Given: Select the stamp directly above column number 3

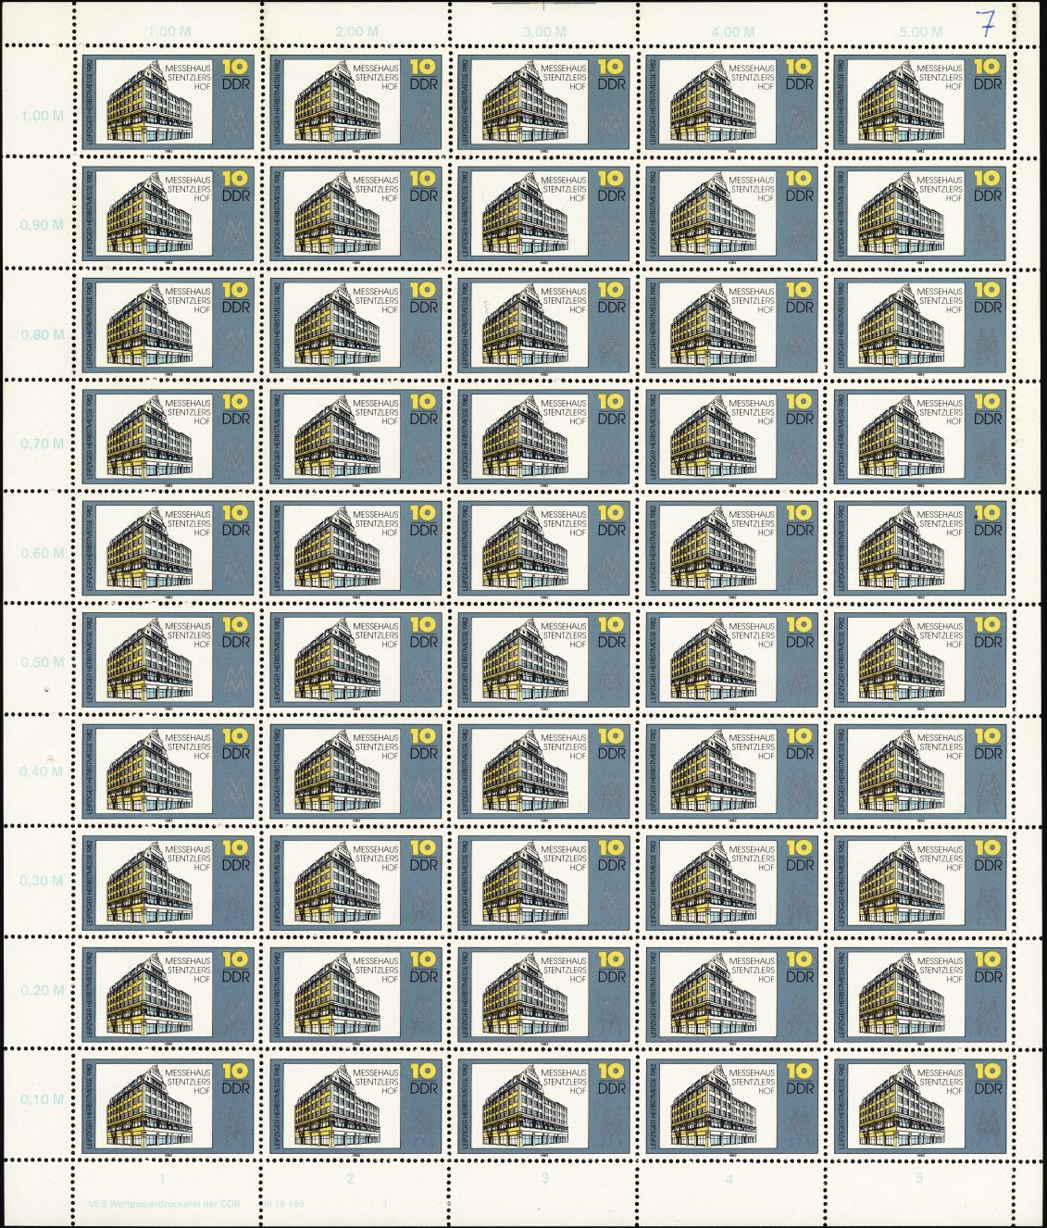Looking at the screenshot, I should pos(544,1104).
